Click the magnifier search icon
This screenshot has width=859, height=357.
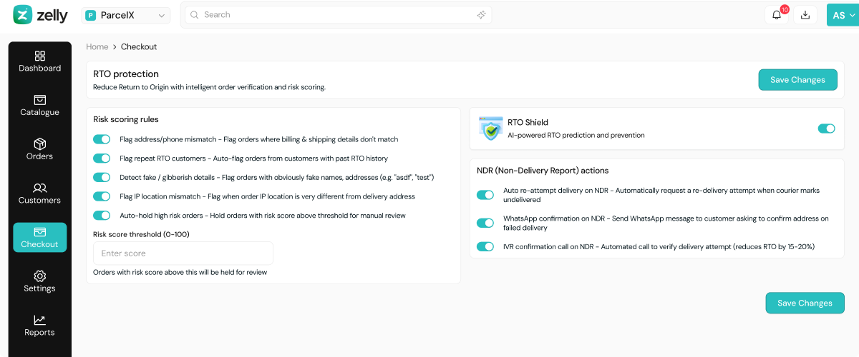click(x=194, y=15)
